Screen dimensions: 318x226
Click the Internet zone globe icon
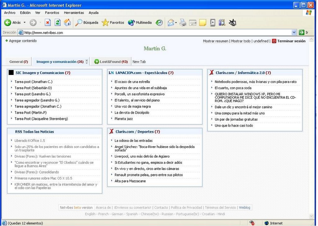pos(266,223)
